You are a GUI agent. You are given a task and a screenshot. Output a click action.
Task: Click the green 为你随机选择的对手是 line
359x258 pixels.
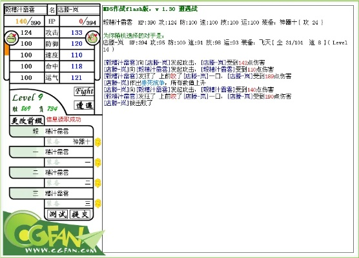pos(134,35)
